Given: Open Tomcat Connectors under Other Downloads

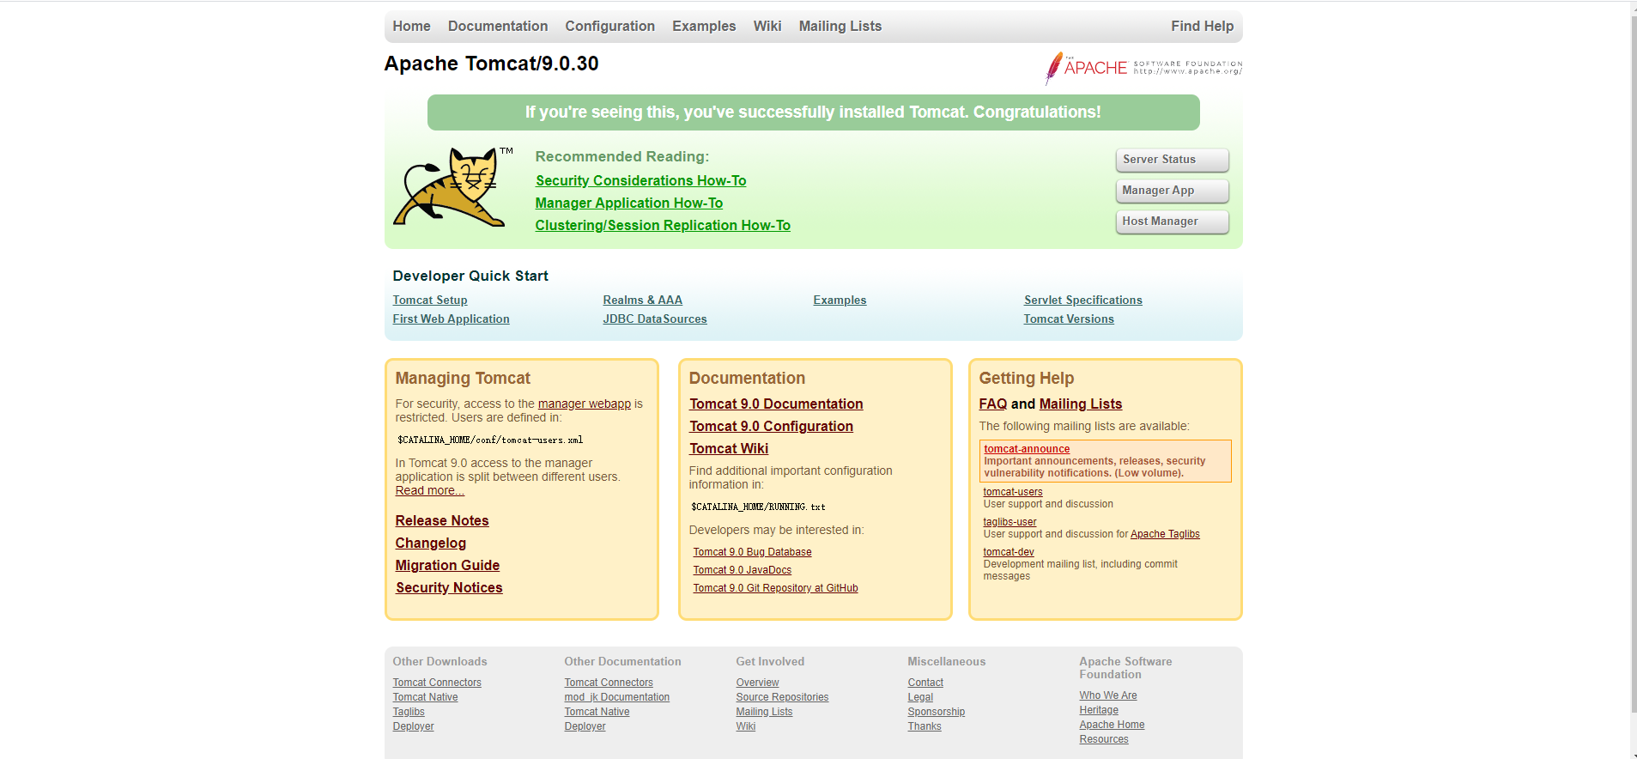Looking at the screenshot, I should coord(437,683).
